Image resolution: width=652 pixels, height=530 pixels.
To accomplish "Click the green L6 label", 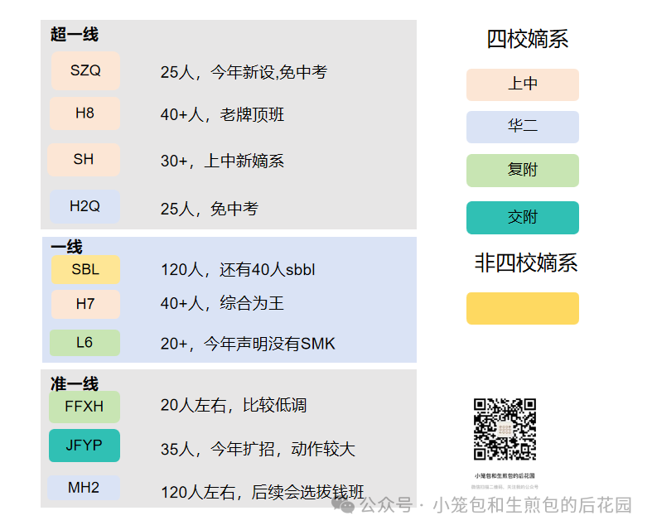I will [x=85, y=343].
